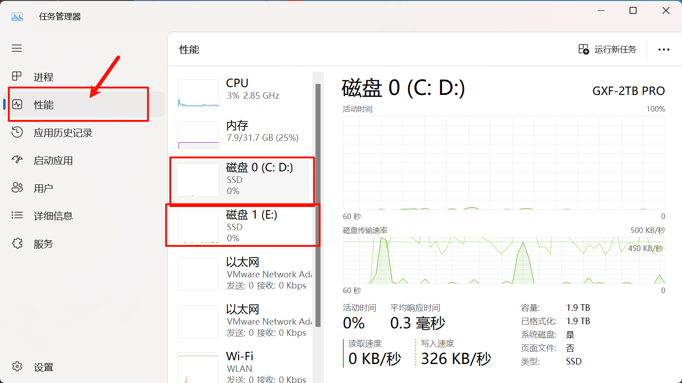This screenshot has width=682, height=383.
Task: Run a new task with 运行新任务
Action: 607,50
